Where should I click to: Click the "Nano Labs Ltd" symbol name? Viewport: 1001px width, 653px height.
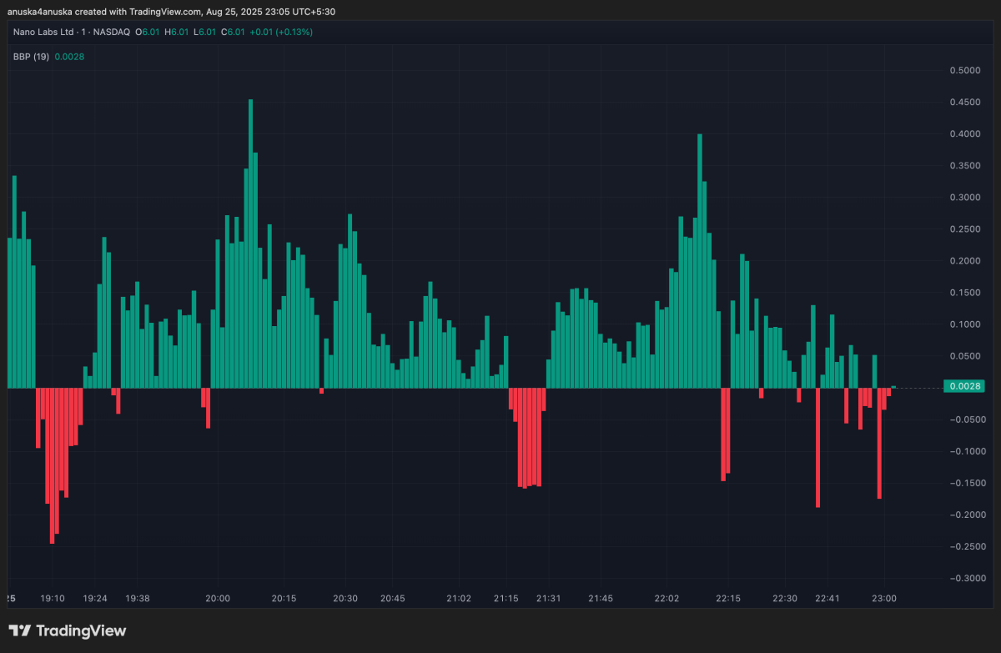43,32
